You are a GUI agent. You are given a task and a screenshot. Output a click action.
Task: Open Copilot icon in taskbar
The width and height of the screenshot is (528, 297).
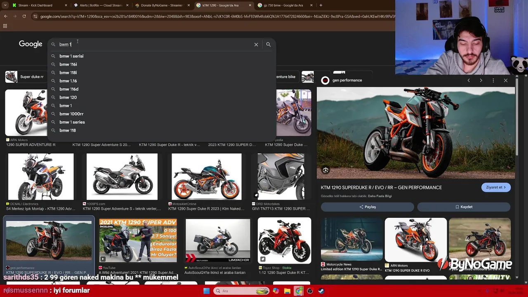(x=276, y=291)
